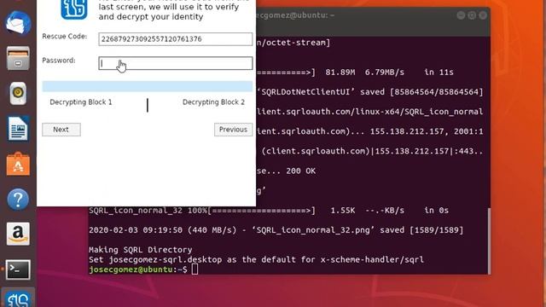Open LibreOffice Writer from the dock

pyautogui.click(x=18, y=129)
